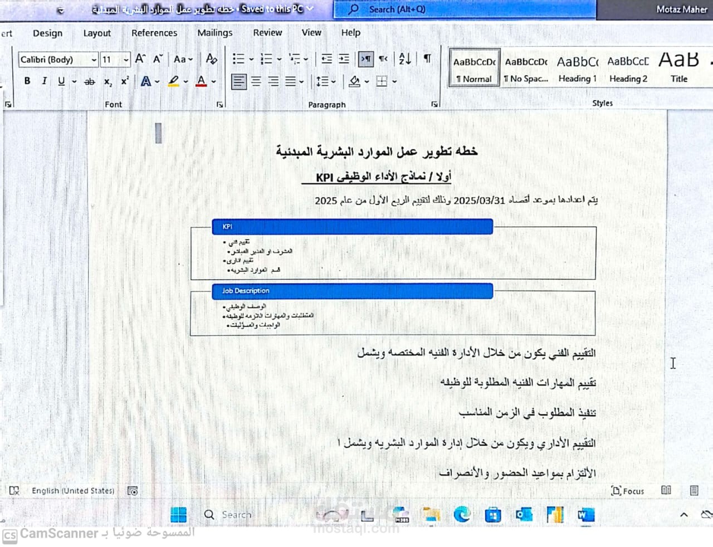Viewport: 713px width, 547px height.
Task: Apply borders icon
Action: click(x=382, y=81)
